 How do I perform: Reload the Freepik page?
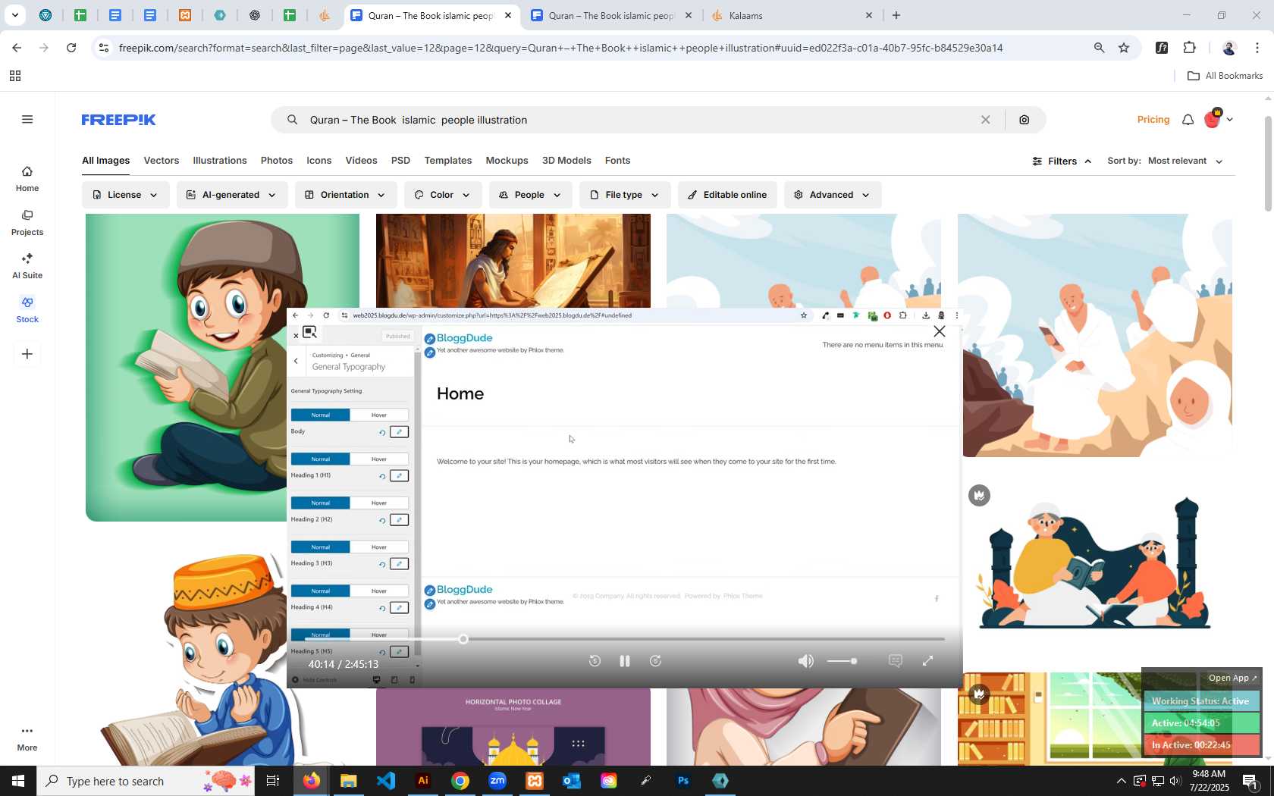pos(71,48)
